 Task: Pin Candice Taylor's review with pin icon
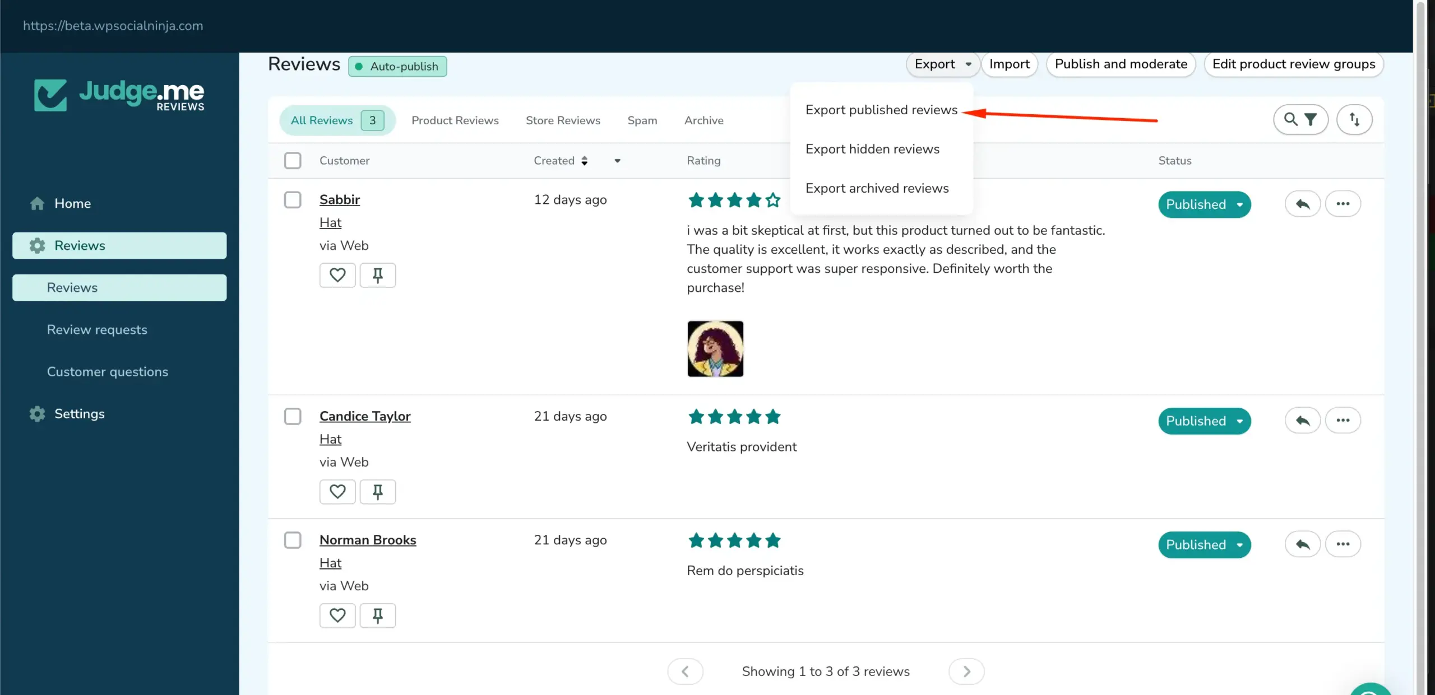[377, 492]
